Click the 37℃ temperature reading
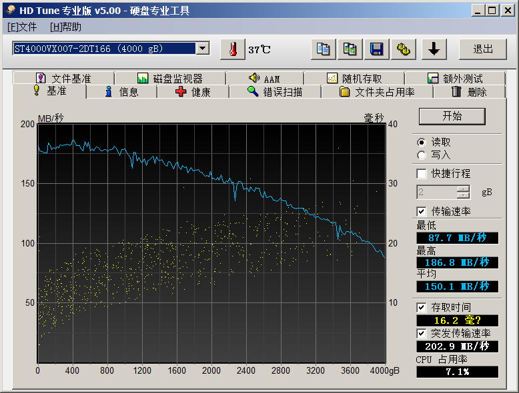Image resolution: width=519 pixels, height=393 pixels. click(x=259, y=50)
